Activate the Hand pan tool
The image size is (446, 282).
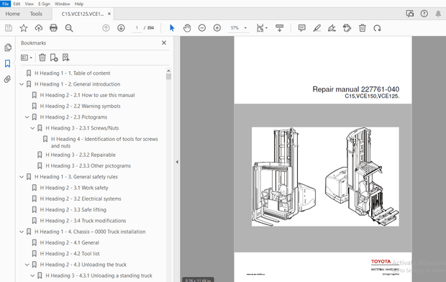[x=187, y=28]
